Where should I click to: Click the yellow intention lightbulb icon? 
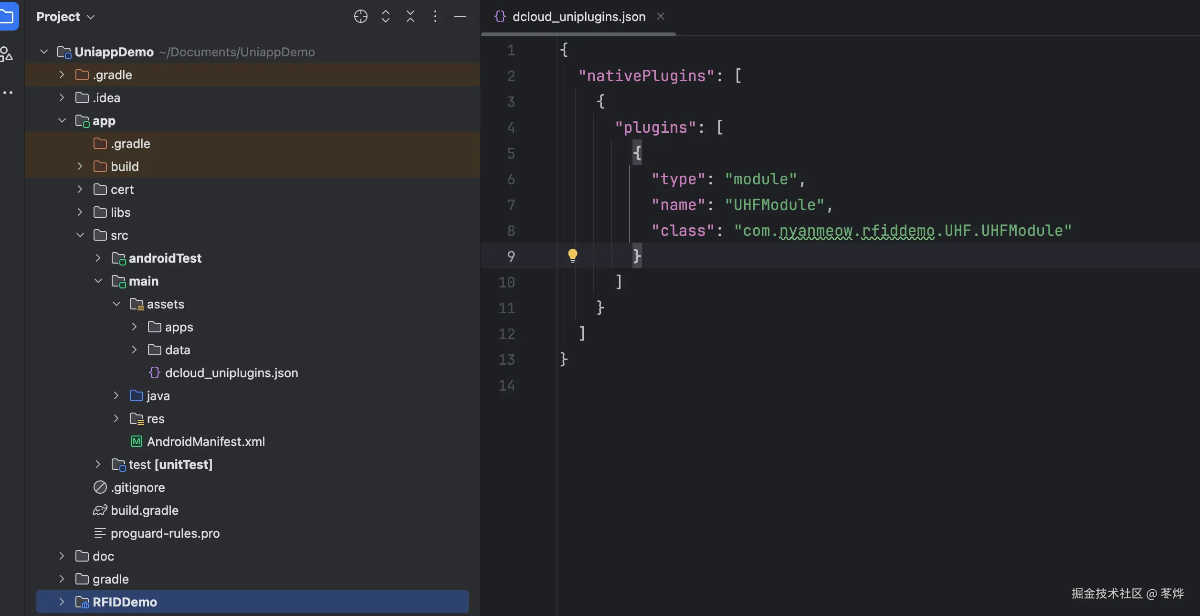(x=572, y=255)
